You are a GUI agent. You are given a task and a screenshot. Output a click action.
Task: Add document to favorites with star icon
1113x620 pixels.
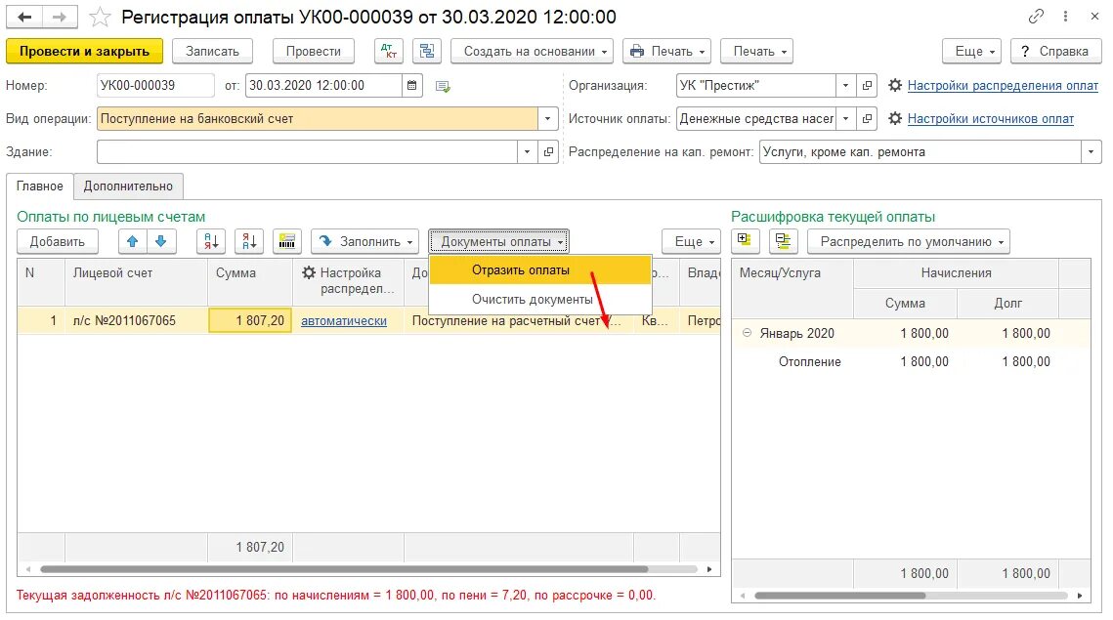coord(100,17)
